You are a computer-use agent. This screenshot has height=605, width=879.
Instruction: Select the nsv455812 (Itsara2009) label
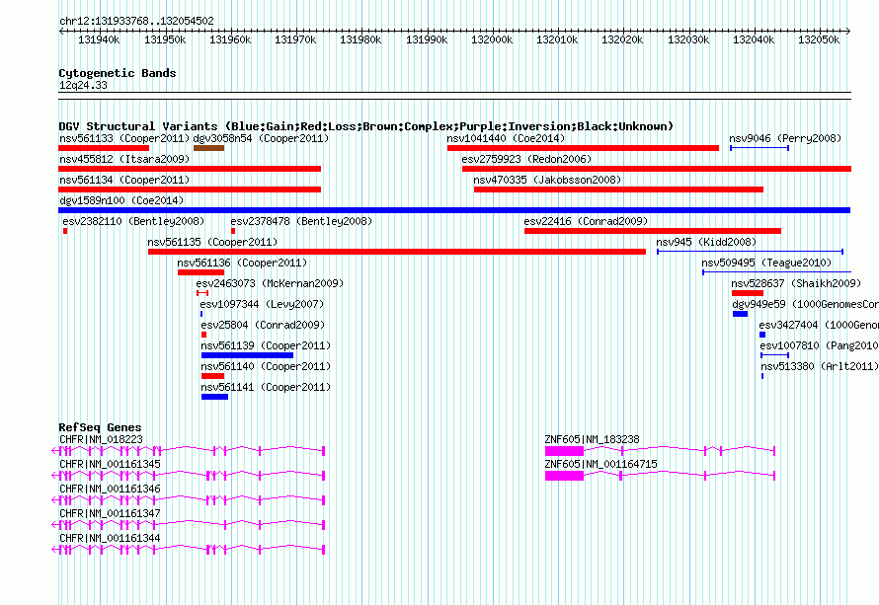point(124,159)
